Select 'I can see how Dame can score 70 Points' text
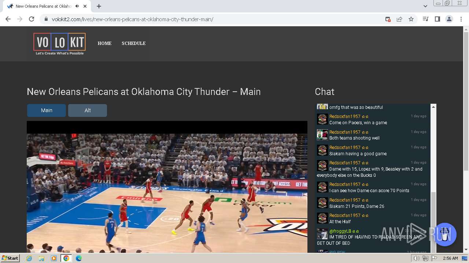Viewport: 469px width, 263px height. 369,190
